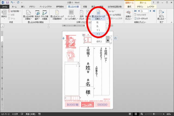Screen dimensions: 174x116
Task: Go to the last record arrow
Action: click(154, 11)
